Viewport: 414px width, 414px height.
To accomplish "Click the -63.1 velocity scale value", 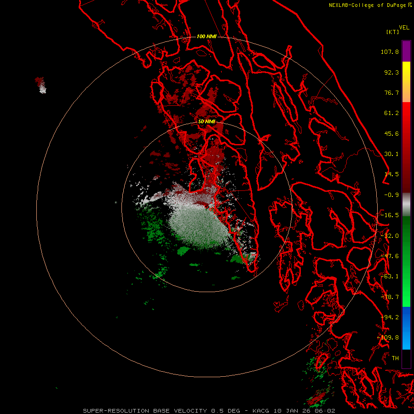I will tap(390, 276).
